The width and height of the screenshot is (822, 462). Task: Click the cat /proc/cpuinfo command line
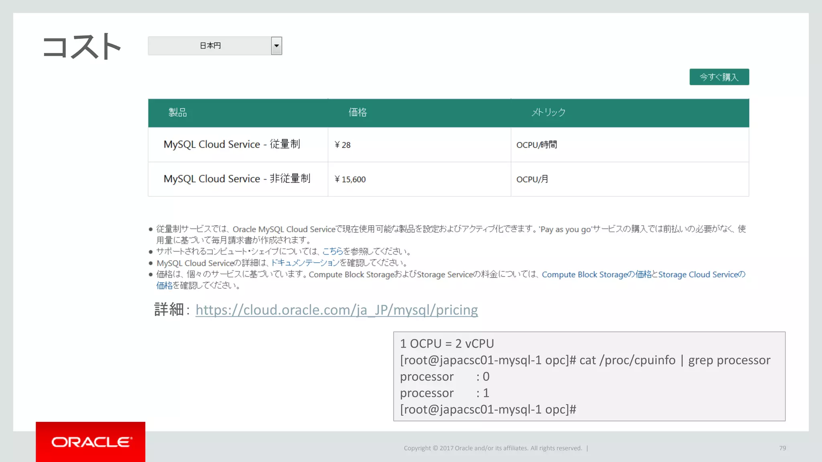(x=585, y=360)
